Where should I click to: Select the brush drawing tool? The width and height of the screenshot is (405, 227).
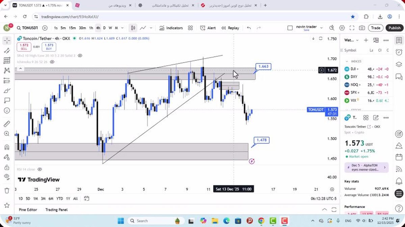coord(7,91)
